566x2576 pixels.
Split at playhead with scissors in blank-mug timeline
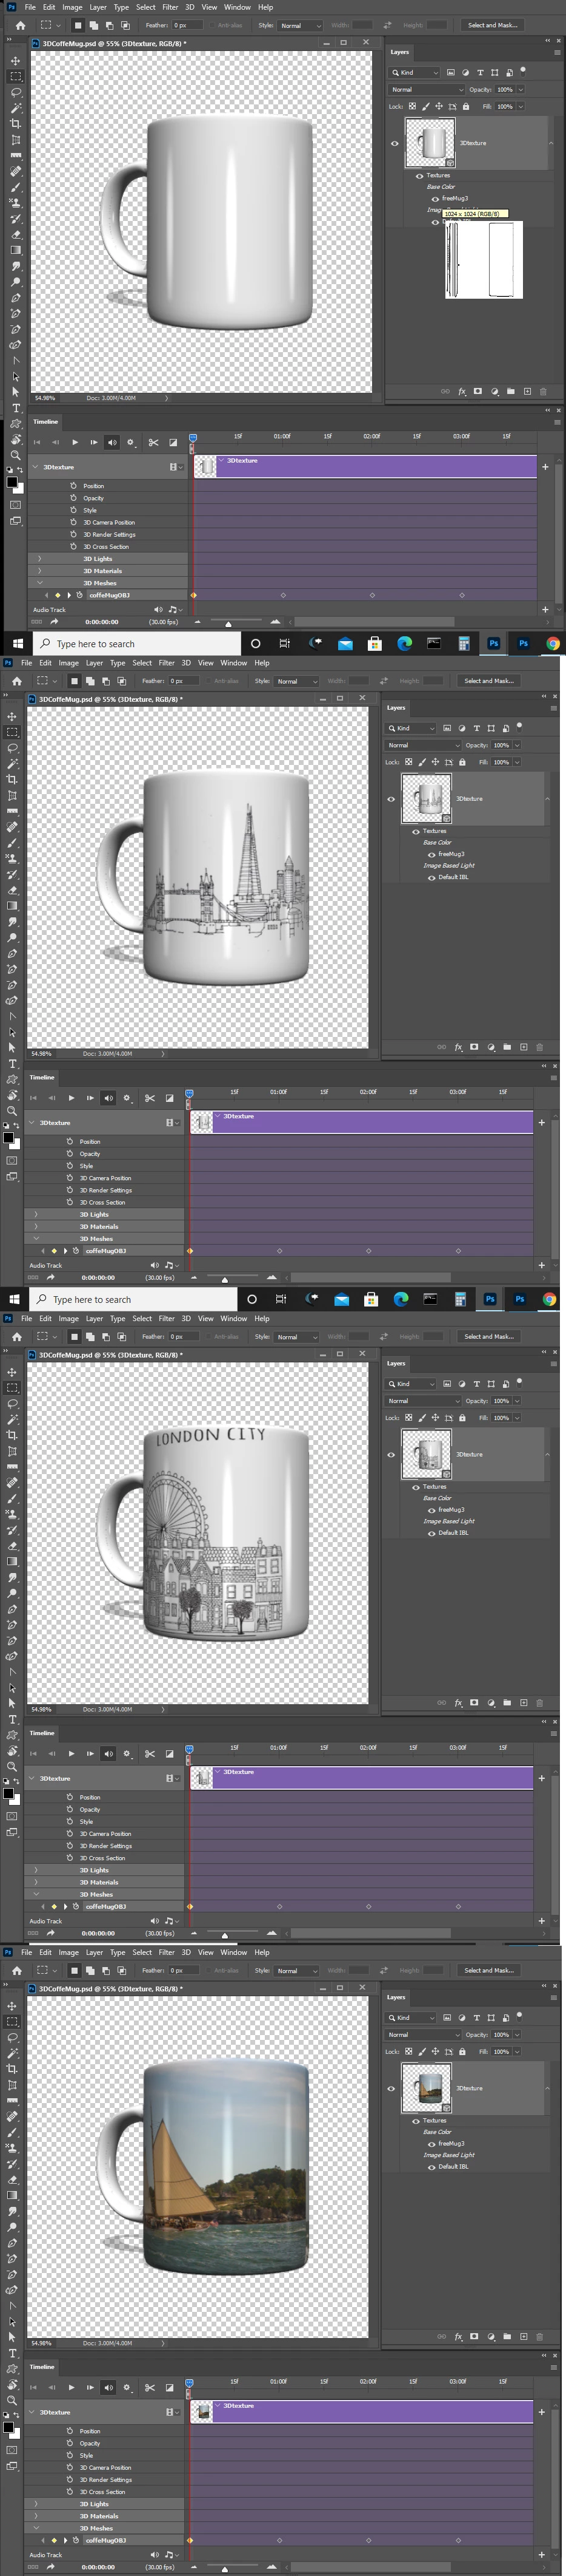(153, 442)
